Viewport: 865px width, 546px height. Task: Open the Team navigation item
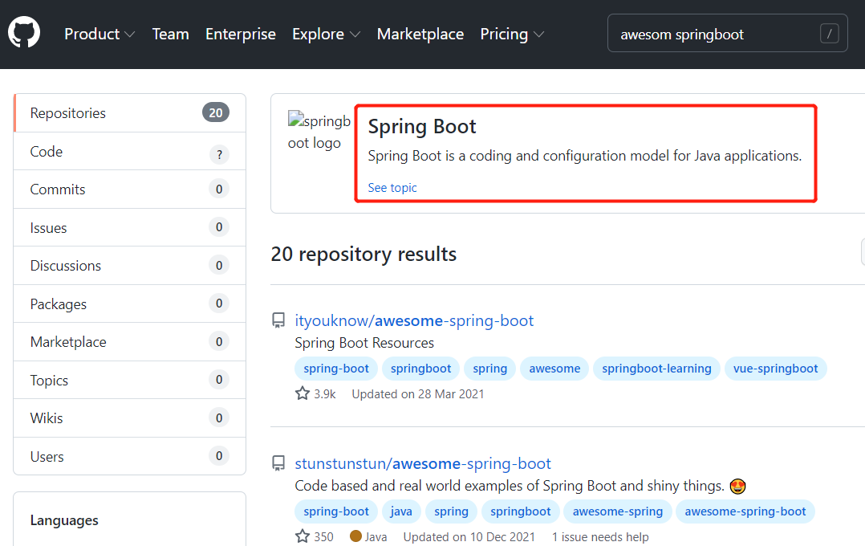170,34
